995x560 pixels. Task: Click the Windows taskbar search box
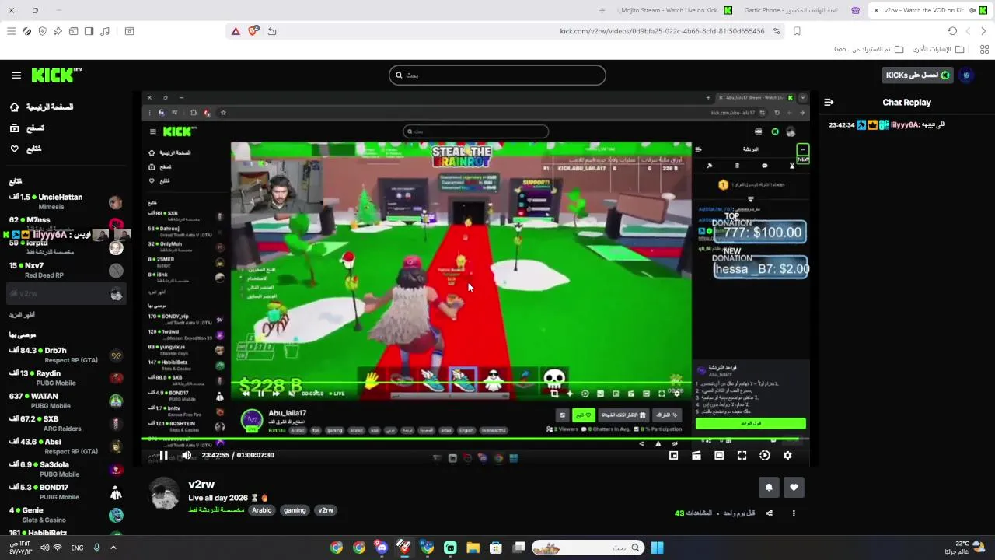(587, 548)
